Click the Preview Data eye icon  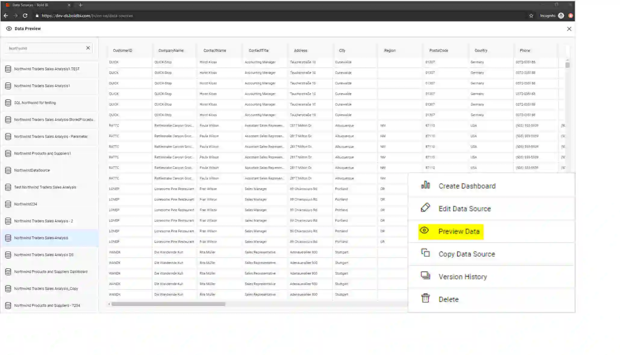424,231
